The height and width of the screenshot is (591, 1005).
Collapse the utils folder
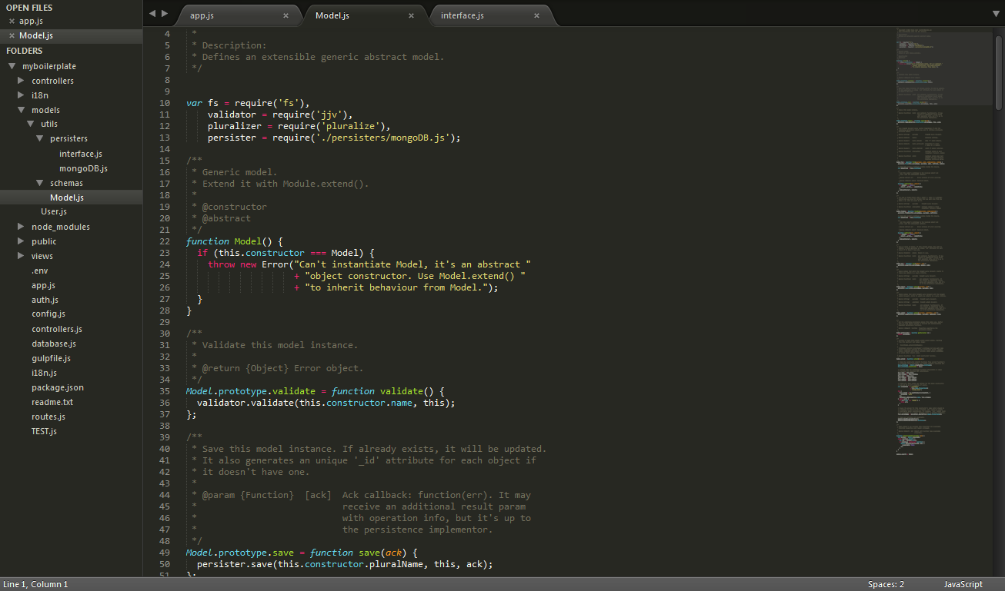pos(30,125)
